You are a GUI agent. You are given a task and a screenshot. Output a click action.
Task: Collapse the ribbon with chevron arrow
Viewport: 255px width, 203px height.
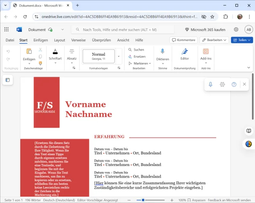click(249, 68)
